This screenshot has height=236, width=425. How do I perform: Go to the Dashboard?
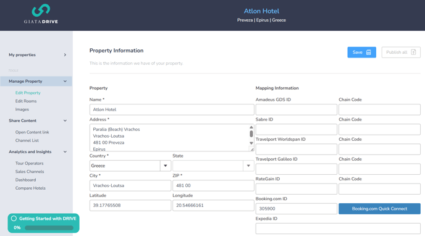[x=25, y=180]
